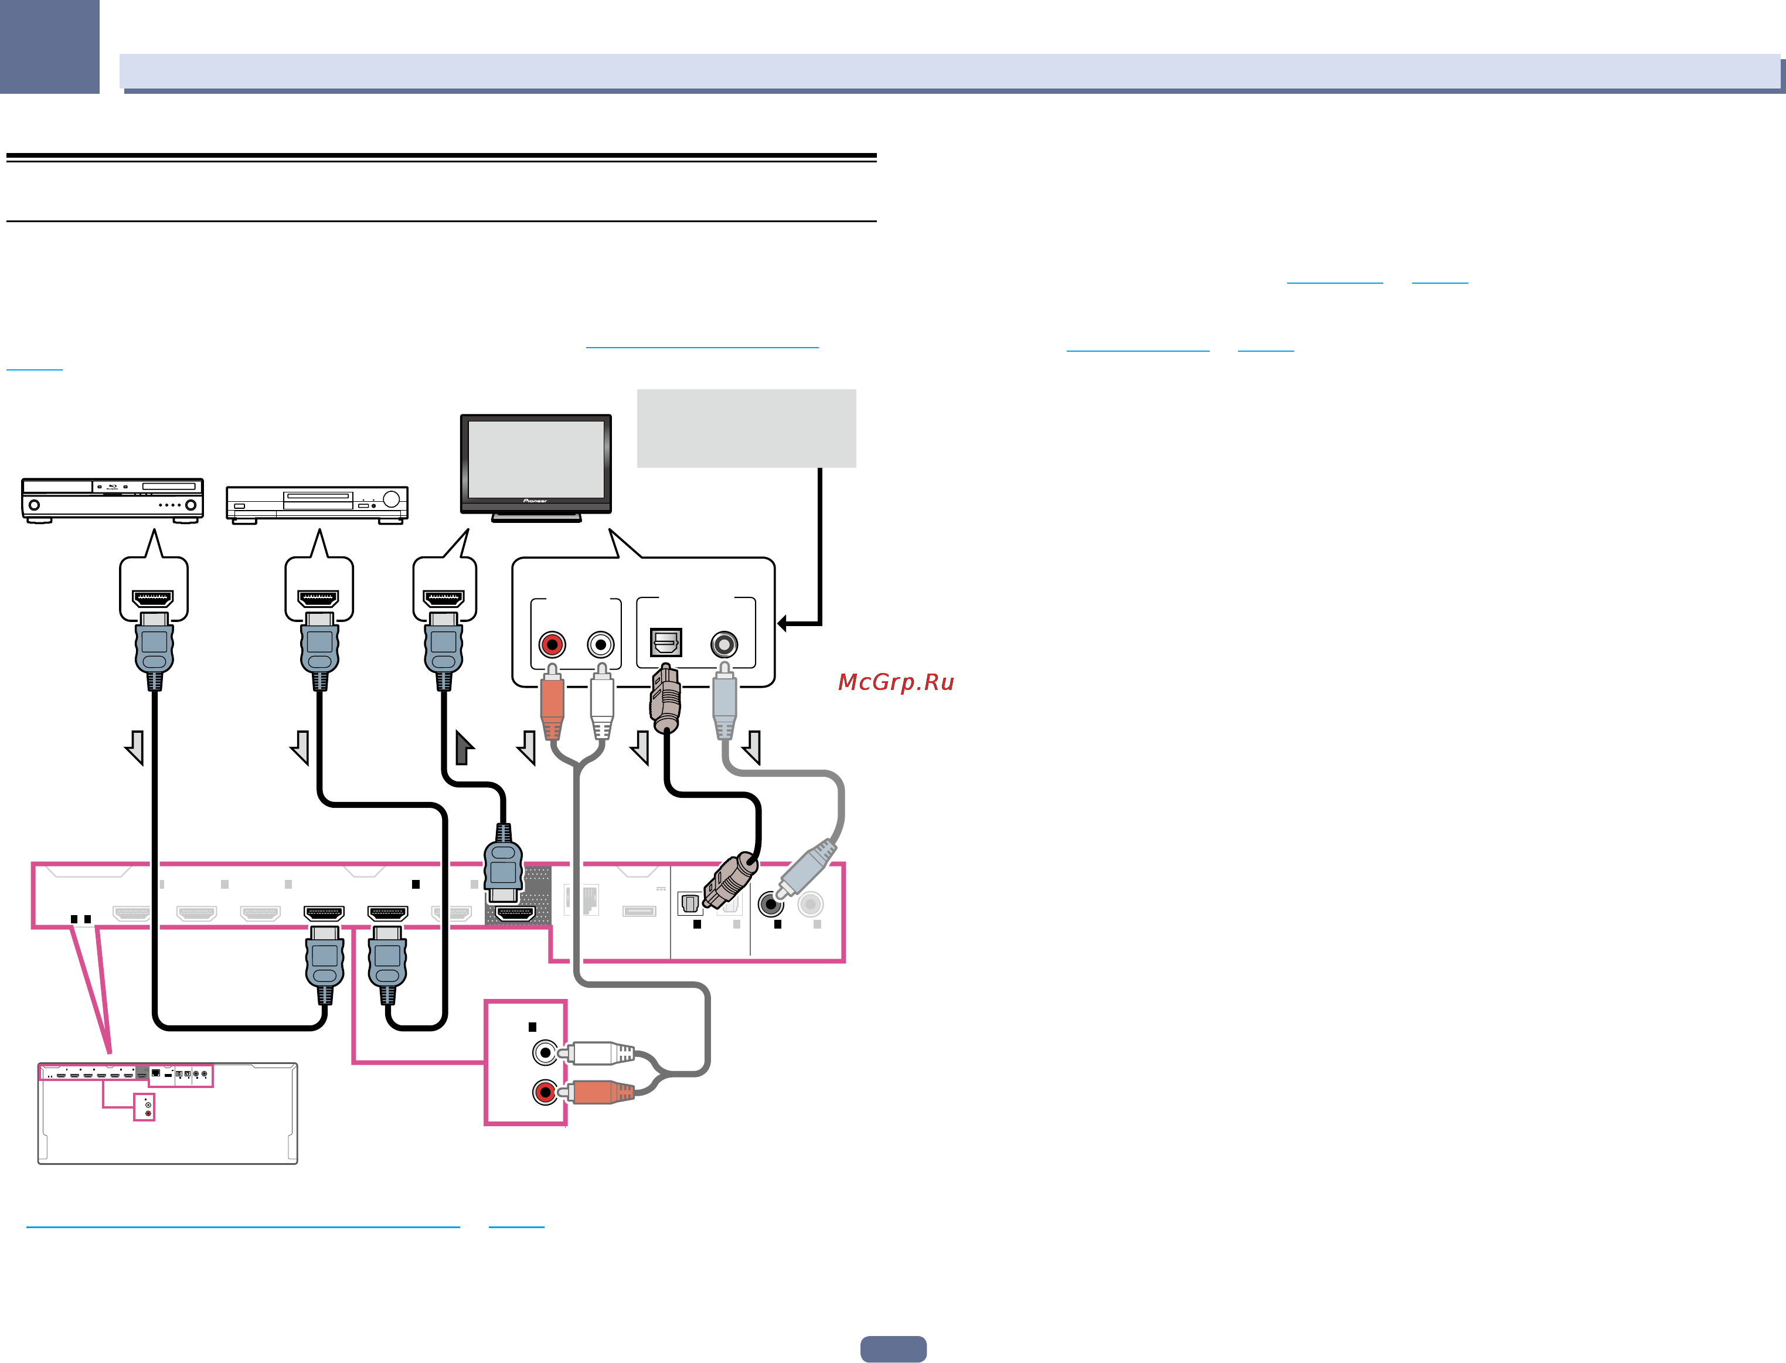Click orange RCA plug at receiver analog inset
The width and height of the screenshot is (1786, 1363).
click(x=597, y=1092)
